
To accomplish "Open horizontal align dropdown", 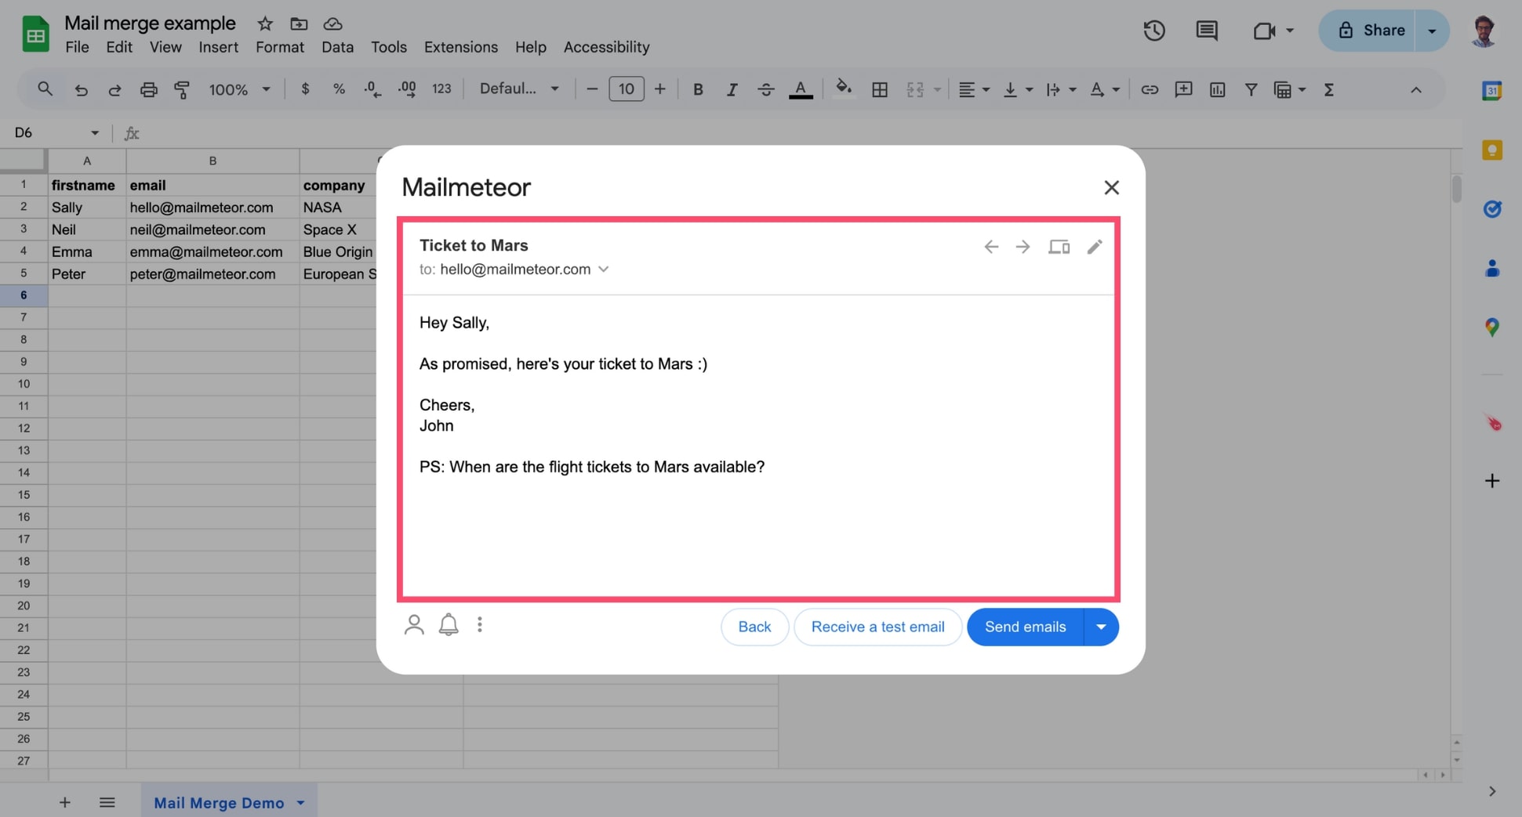I will [974, 89].
